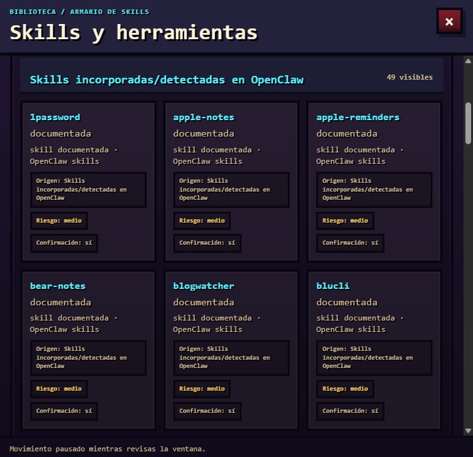Viewport: 473px width, 457px height.
Task: Open the blucli skill card title
Action: click(333, 286)
